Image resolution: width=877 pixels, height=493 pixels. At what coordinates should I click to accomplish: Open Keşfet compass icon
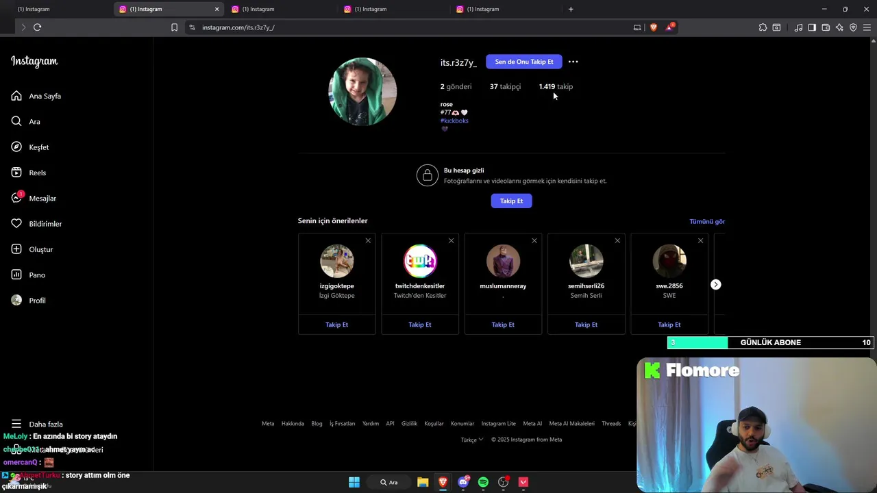pyautogui.click(x=16, y=147)
